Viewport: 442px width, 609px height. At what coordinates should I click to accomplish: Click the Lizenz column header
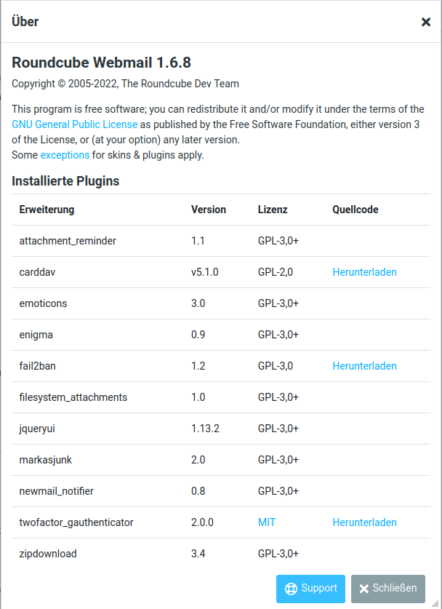[273, 210]
